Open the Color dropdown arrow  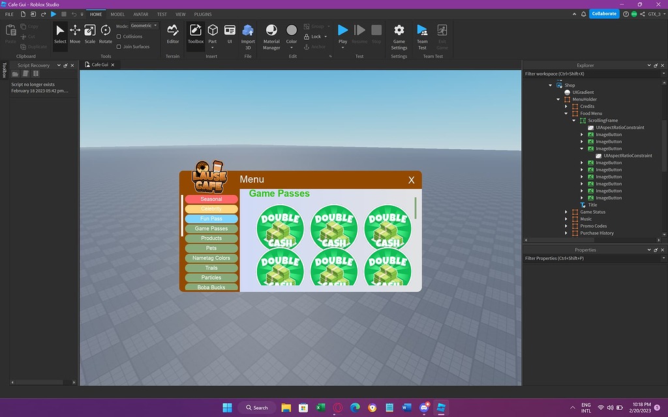(292, 47)
